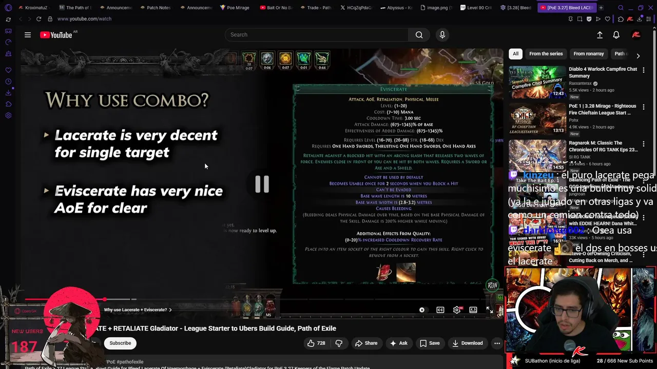Select the 'From the series' filter chip

pyautogui.click(x=546, y=54)
